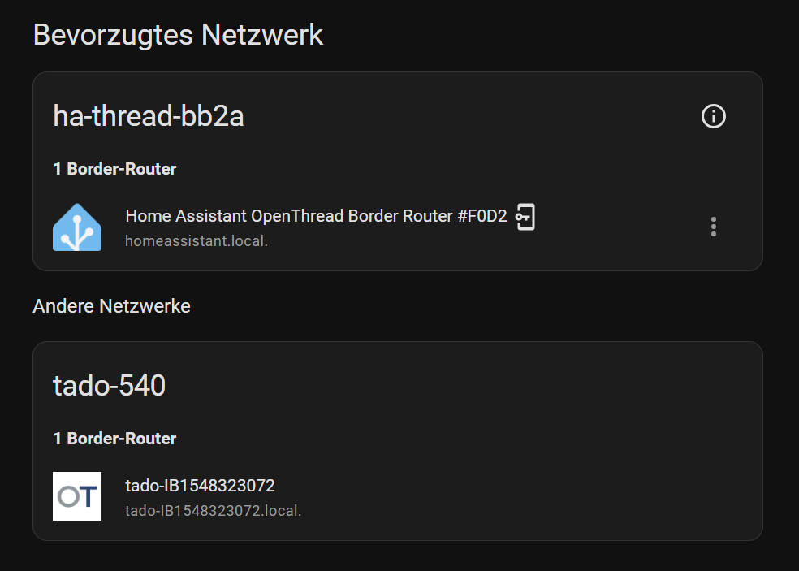The width and height of the screenshot is (799, 571).
Task: Click the Andere Netzwerke section label
Action: pyautogui.click(x=111, y=306)
